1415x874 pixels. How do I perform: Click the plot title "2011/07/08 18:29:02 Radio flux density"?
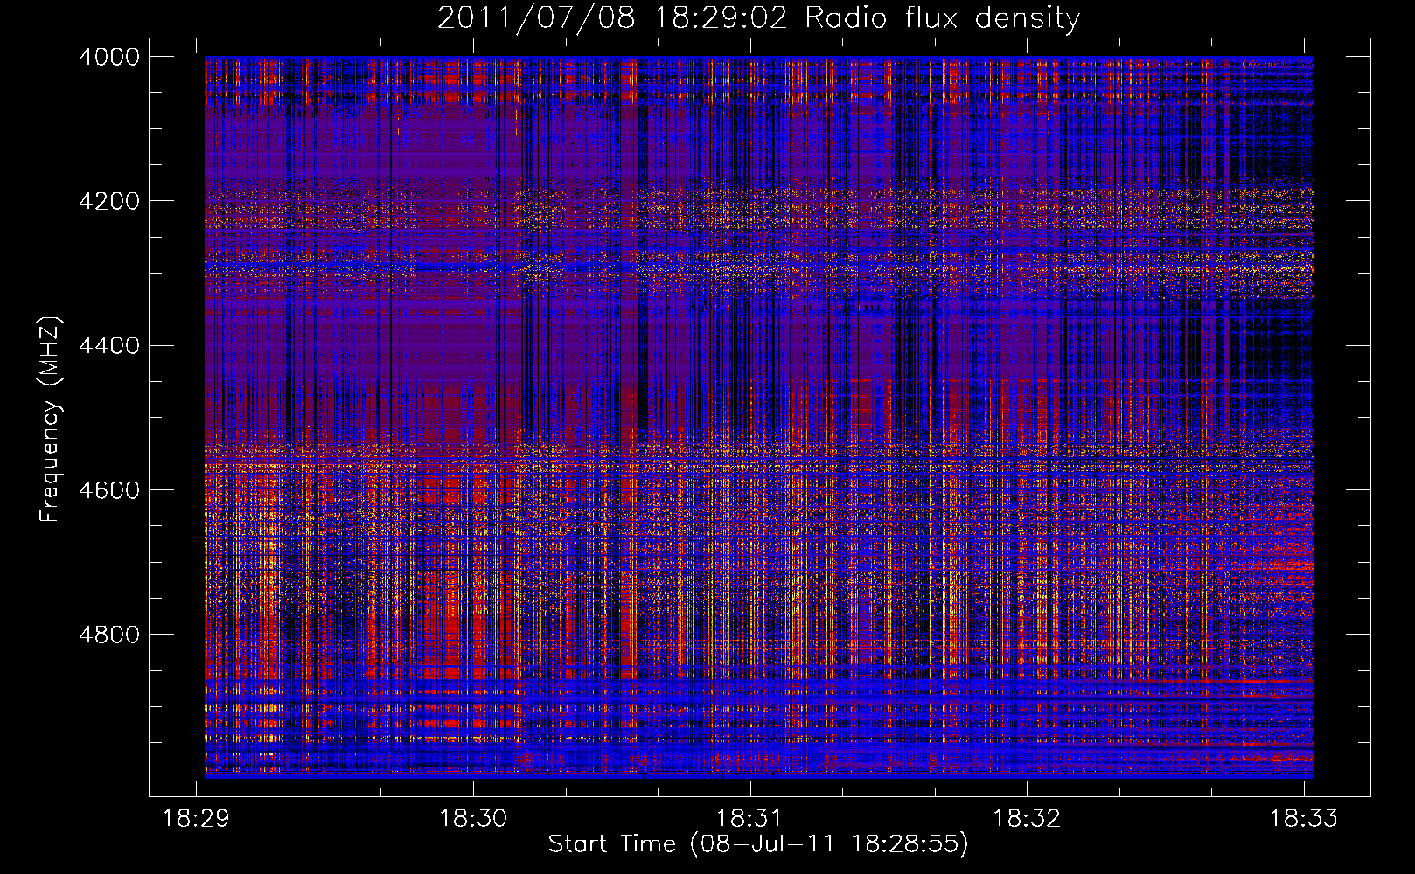pos(758,18)
